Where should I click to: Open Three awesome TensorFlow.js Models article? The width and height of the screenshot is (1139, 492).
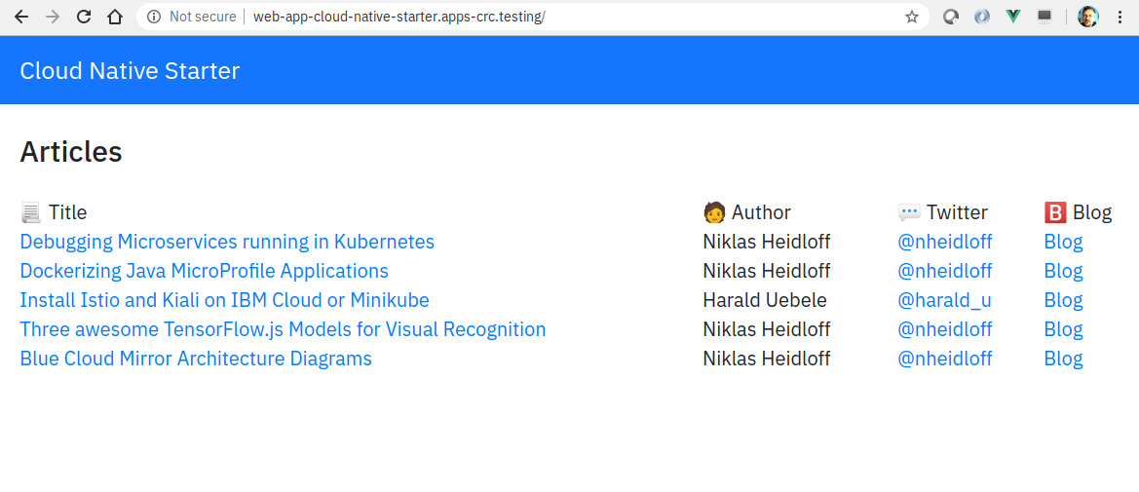(283, 329)
